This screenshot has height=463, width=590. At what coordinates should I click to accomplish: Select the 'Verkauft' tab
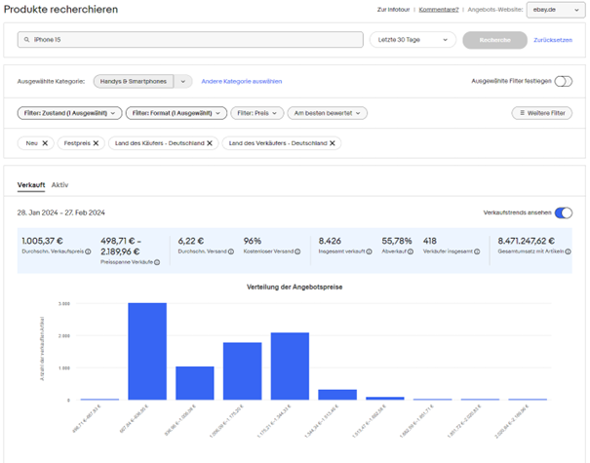pos(31,184)
